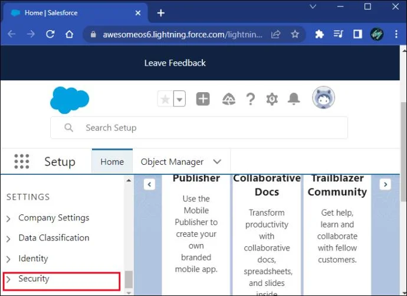Switch to Object Manager tab
The height and width of the screenshot is (296, 407).
click(x=172, y=162)
